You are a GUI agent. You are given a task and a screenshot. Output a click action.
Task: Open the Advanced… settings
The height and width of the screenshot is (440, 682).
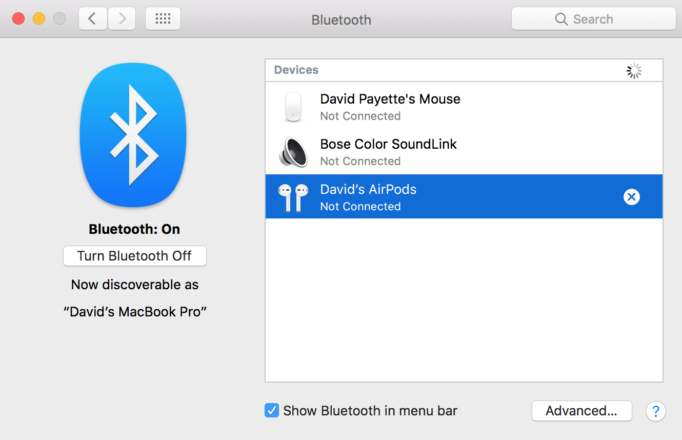(581, 411)
